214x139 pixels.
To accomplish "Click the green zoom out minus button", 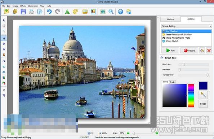I will [x=128, y=133].
